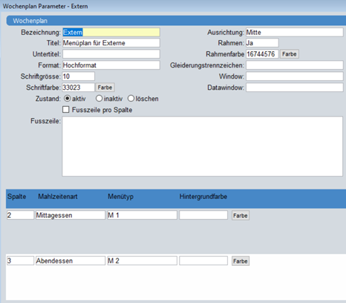The height and width of the screenshot is (303, 346).
Task: Open Farbe picker for Rahmenfarbe
Action: [290, 54]
